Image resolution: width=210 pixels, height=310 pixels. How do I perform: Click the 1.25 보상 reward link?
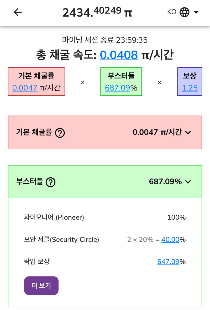190,88
